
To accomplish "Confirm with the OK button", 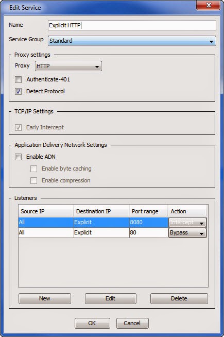I will [x=92, y=323].
